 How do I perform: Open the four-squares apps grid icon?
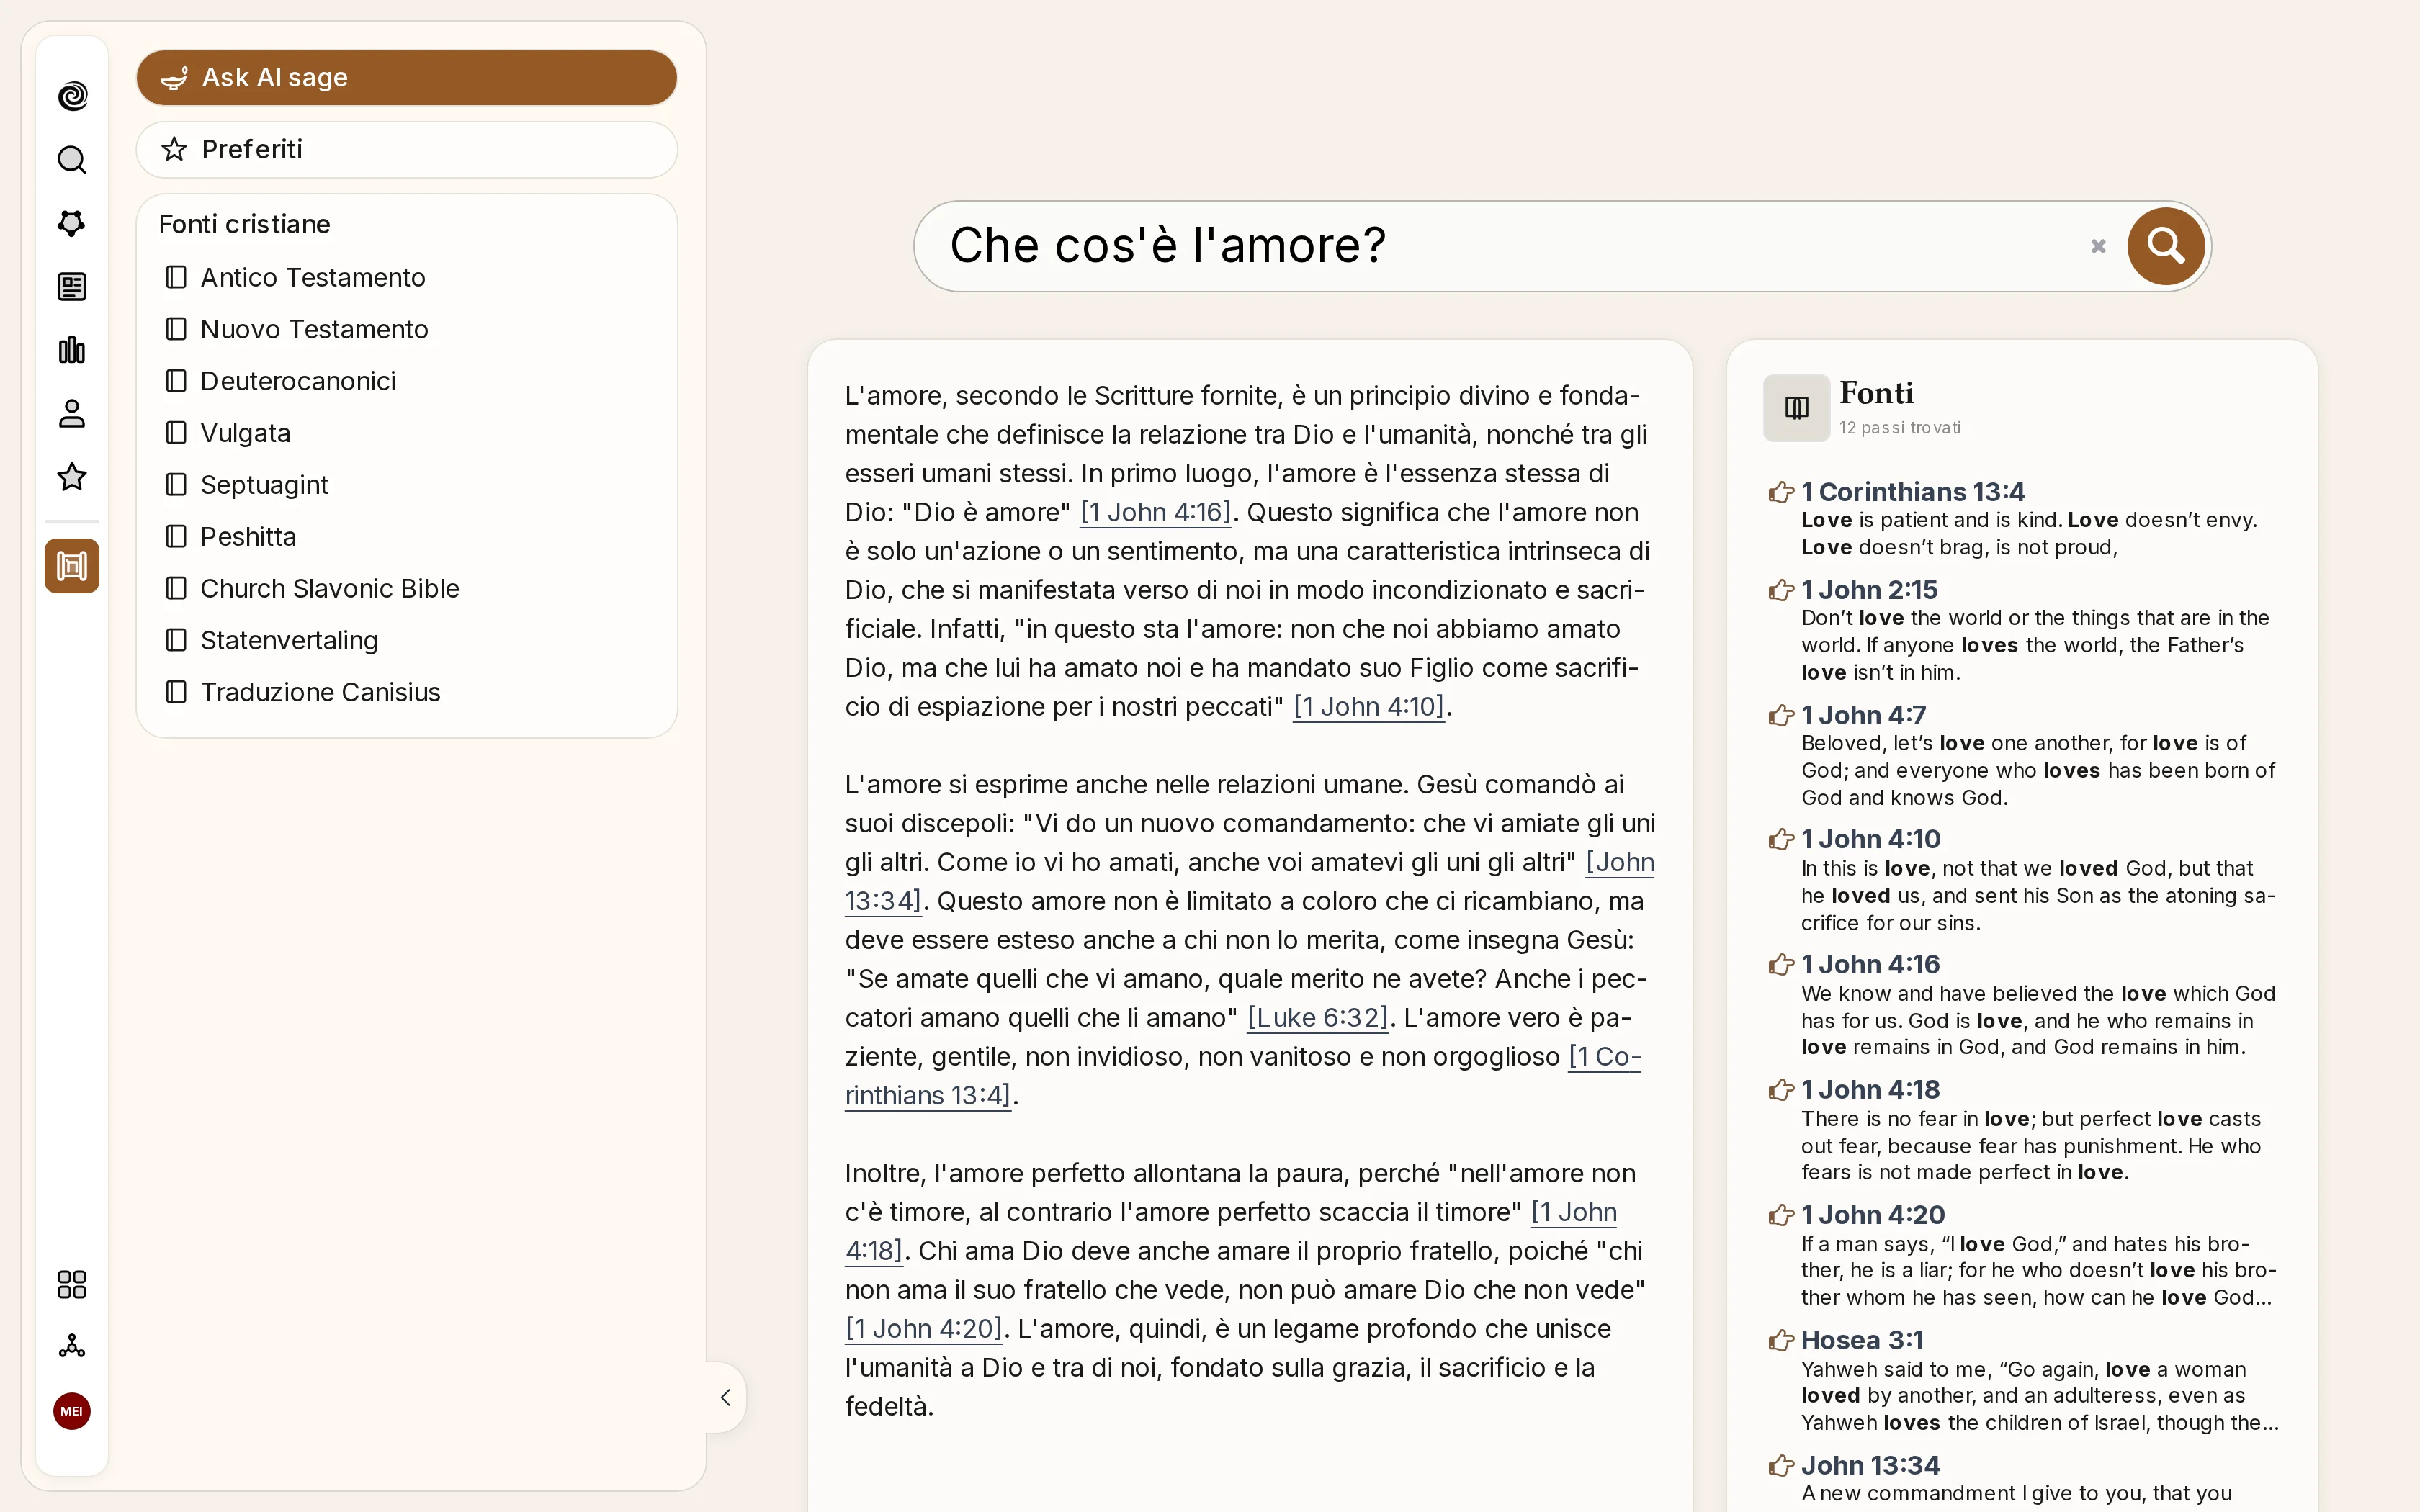72,1284
